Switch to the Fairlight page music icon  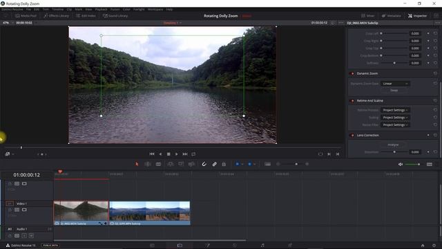point(262,246)
